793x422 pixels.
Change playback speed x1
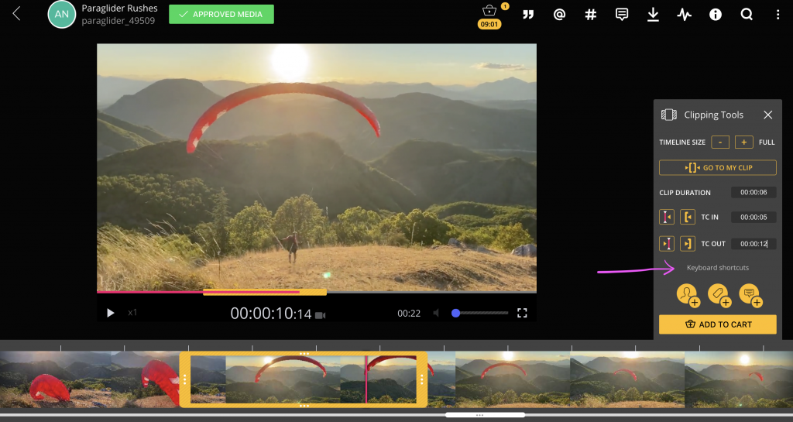(132, 312)
